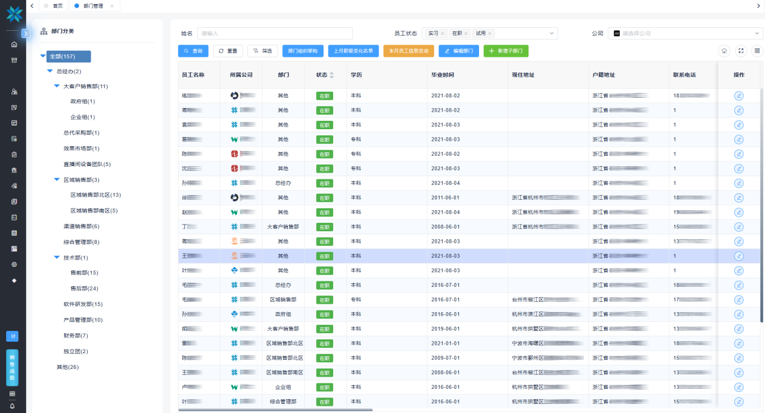Viewport: 765px width, 413px height.
Task: Open the 销售战图 sidebar button
Action: (x=12, y=368)
